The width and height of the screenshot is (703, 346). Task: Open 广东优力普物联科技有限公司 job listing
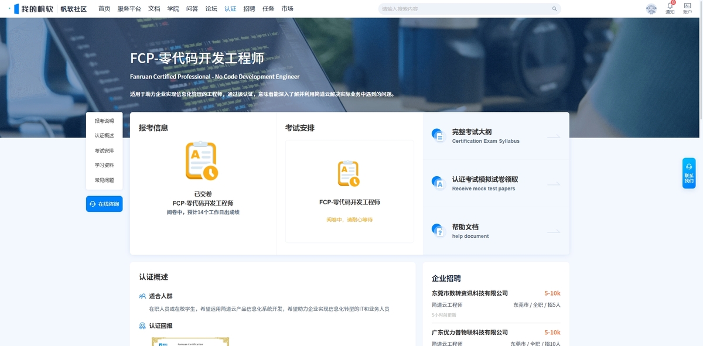470,333
